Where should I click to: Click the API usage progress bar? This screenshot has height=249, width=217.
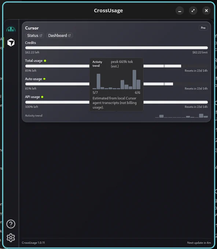[116, 102]
